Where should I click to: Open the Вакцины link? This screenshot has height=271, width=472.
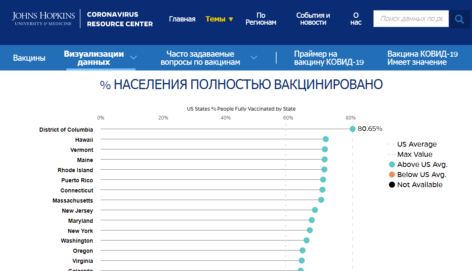coord(29,58)
